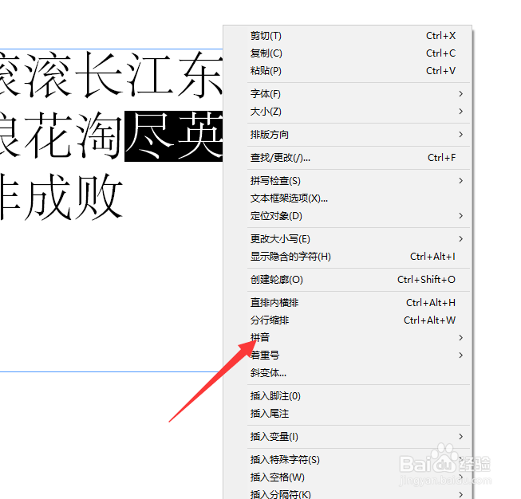Open the 拼音 submenu
Image resolution: width=521 pixels, height=499 pixels.
pyautogui.click(x=348, y=338)
